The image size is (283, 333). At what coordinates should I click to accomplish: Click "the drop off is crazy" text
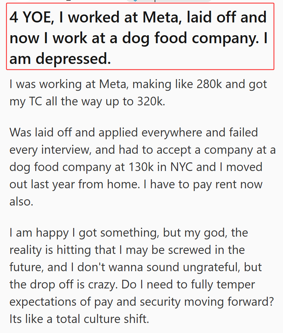pos(64,284)
